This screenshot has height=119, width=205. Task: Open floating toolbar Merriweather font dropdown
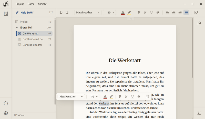pos(71,97)
